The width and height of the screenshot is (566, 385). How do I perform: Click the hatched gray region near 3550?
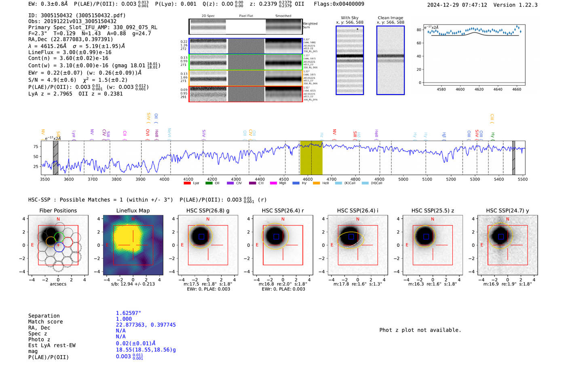point(56,158)
